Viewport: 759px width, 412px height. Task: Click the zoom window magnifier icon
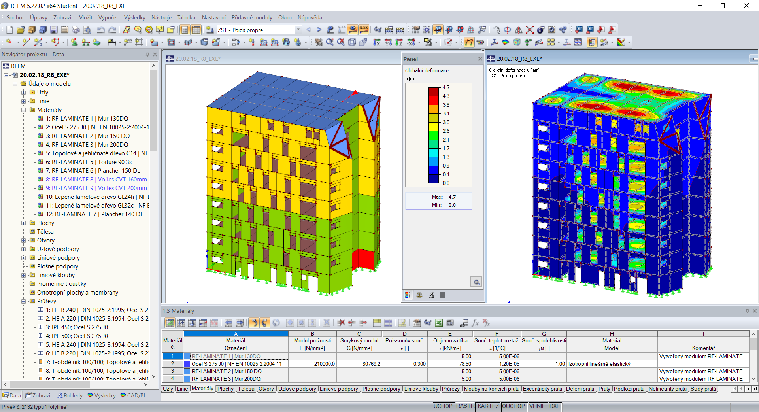tap(330, 42)
